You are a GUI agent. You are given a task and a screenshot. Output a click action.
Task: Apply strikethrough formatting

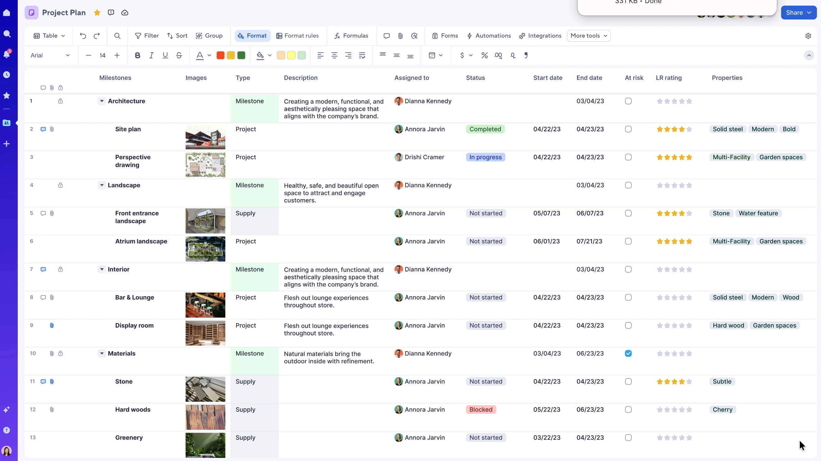[x=179, y=55]
